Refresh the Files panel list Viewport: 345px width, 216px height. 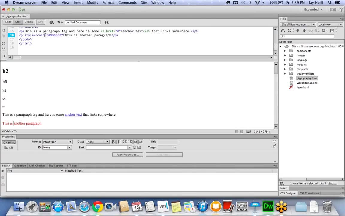pos(290,31)
